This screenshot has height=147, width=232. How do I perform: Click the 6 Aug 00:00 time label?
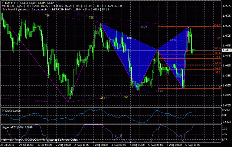[174, 145]
